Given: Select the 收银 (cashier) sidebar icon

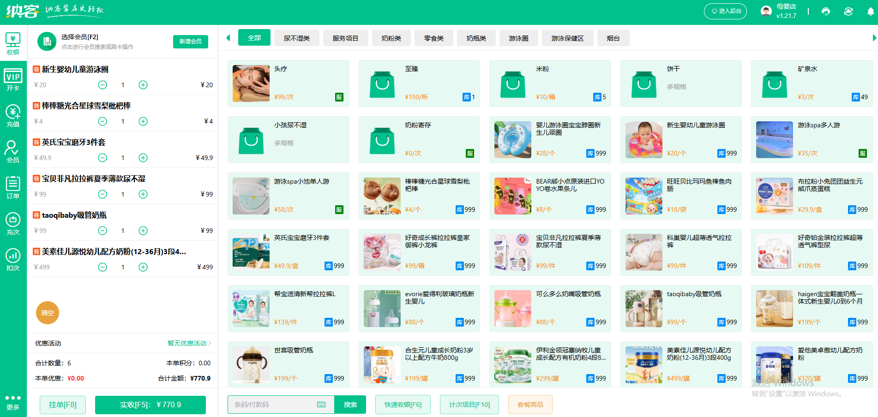Looking at the screenshot, I should [13, 43].
